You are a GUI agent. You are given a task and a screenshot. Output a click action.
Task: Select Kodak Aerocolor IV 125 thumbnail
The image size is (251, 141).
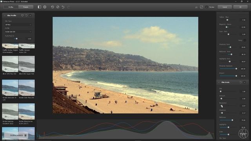coord(10,88)
